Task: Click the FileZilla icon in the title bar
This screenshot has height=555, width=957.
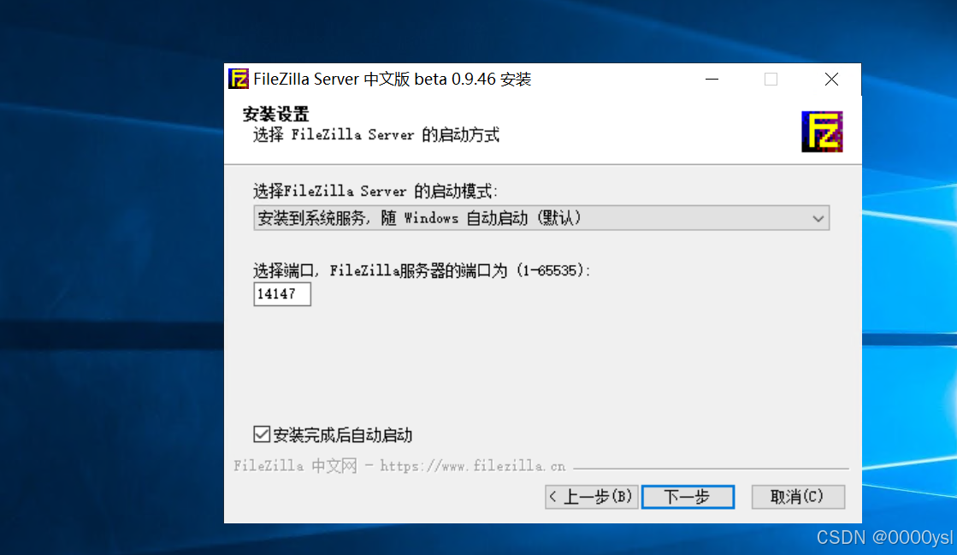Action: [x=238, y=79]
